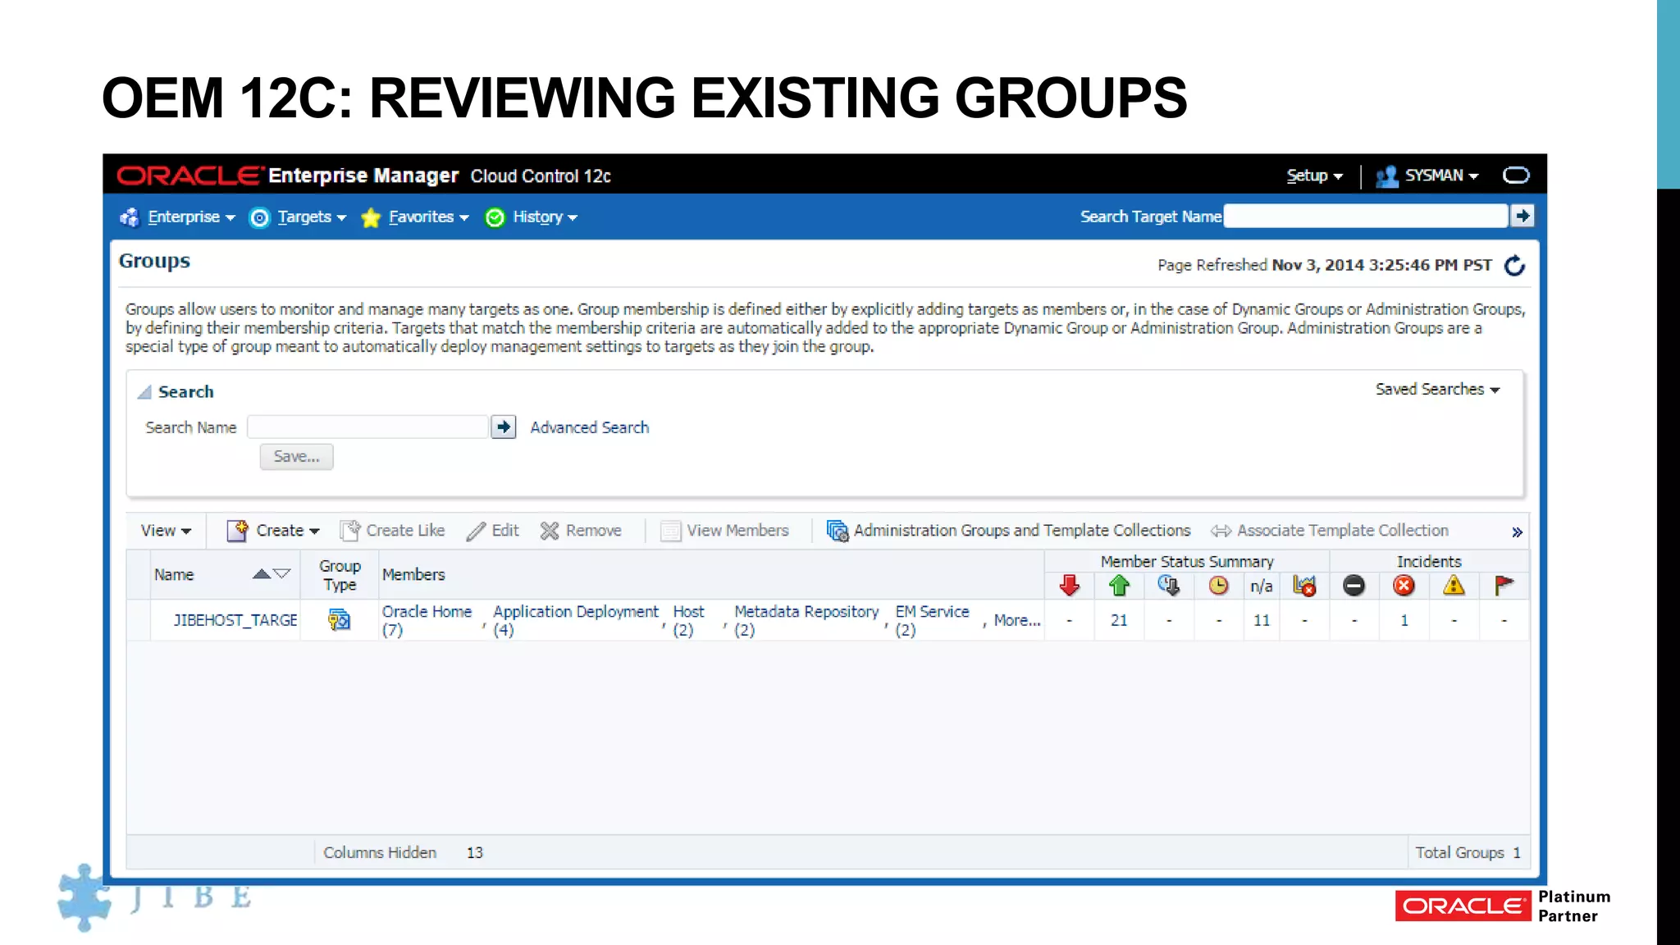Open the Metadata Repository members link

806,620
